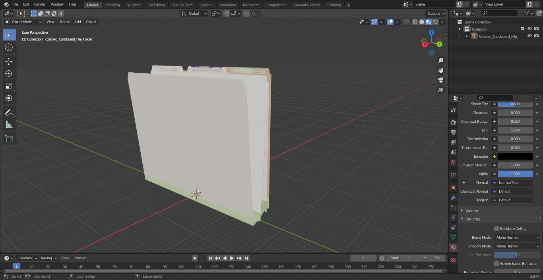Viewport: 543px width, 280px height.
Task: Play the animation forward
Action: coord(232,258)
